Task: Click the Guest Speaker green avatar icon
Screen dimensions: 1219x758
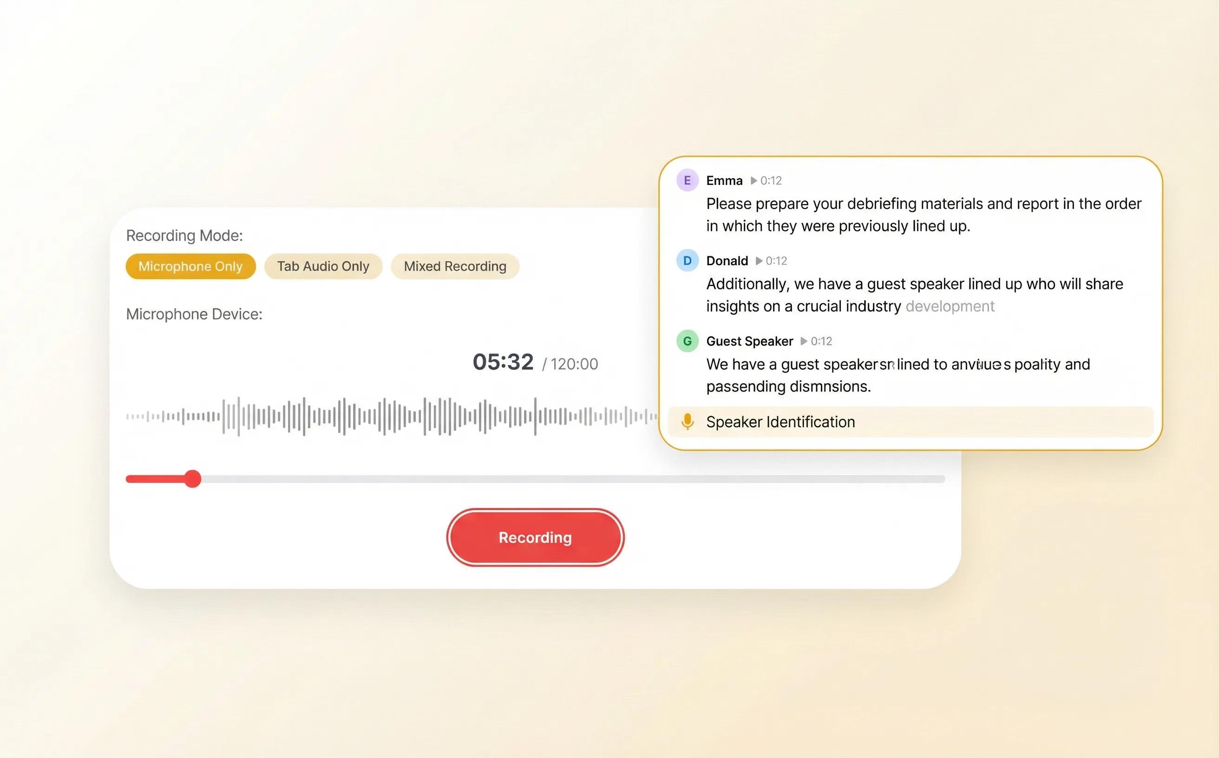Action: click(x=688, y=340)
